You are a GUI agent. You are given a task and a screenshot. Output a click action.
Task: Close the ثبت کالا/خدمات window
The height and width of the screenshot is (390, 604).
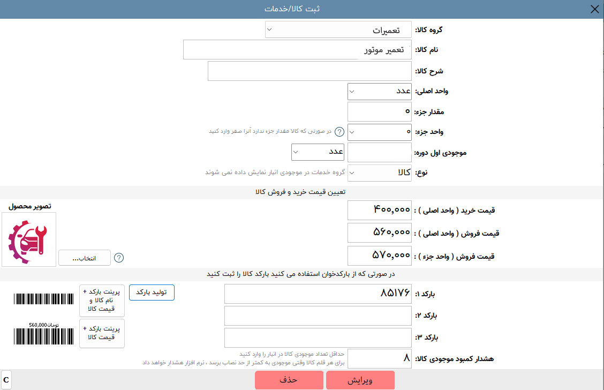595,9
